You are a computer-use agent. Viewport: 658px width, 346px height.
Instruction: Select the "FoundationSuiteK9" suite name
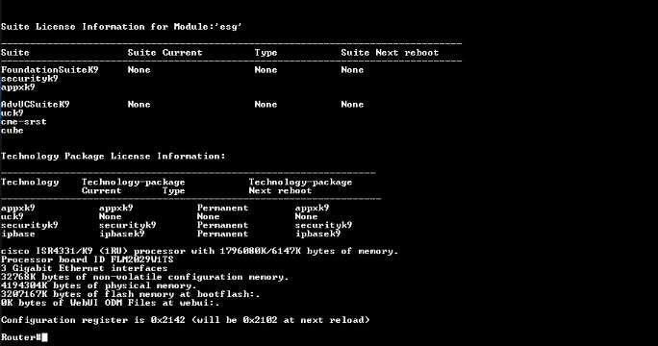tap(49, 70)
